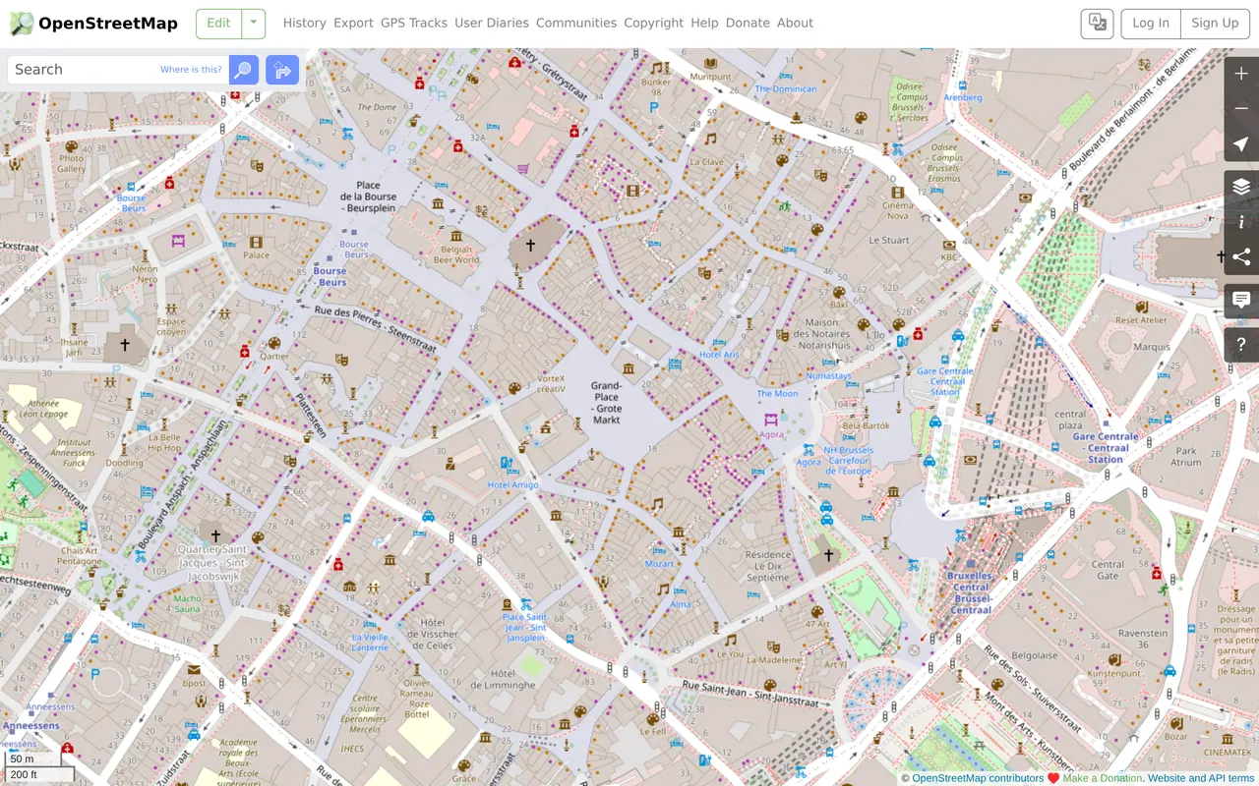Follow the Donate link in header
This screenshot has height=786, width=1259.
click(748, 23)
